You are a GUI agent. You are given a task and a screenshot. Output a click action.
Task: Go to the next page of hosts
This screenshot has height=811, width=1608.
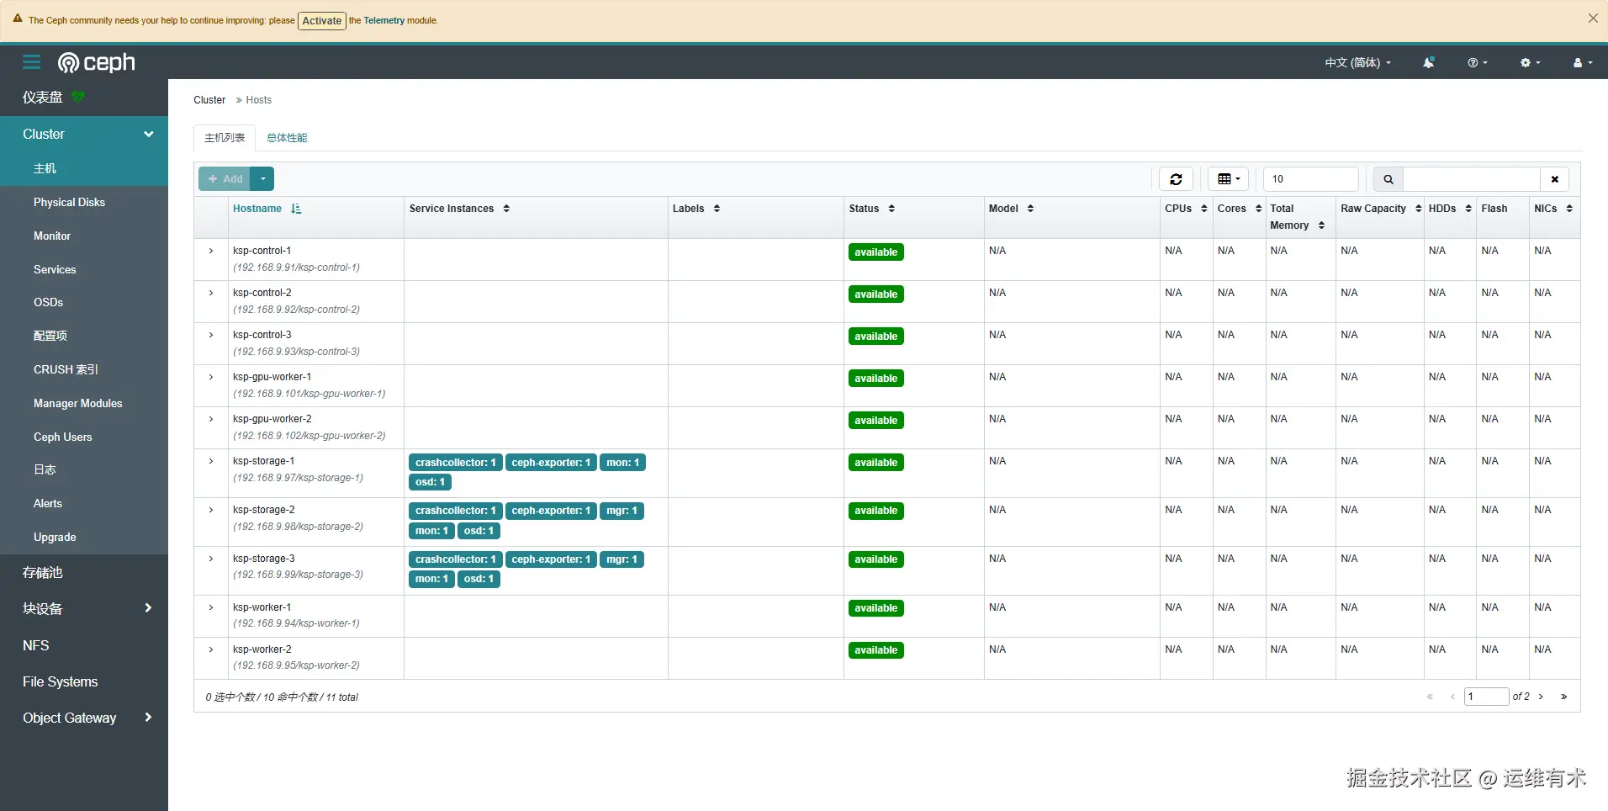click(1541, 697)
